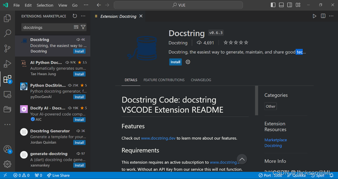Screen dimensions: 338x179
Task: Open the View menu
Action: 63,5
